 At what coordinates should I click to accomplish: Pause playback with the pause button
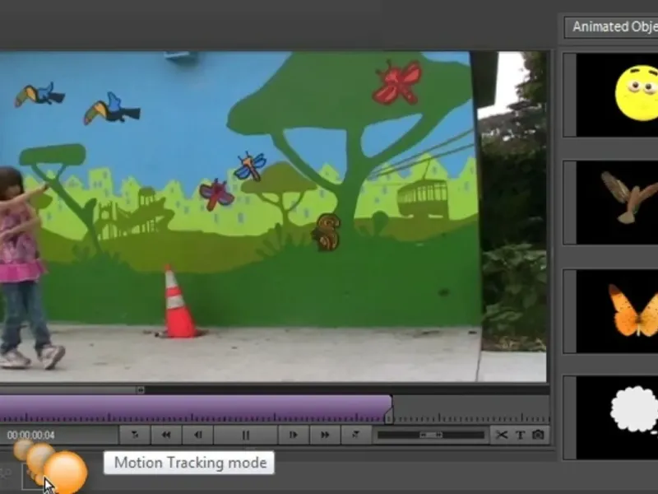click(x=245, y=436)
